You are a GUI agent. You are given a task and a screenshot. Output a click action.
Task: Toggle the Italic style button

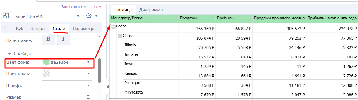click(x=63, y=39)
